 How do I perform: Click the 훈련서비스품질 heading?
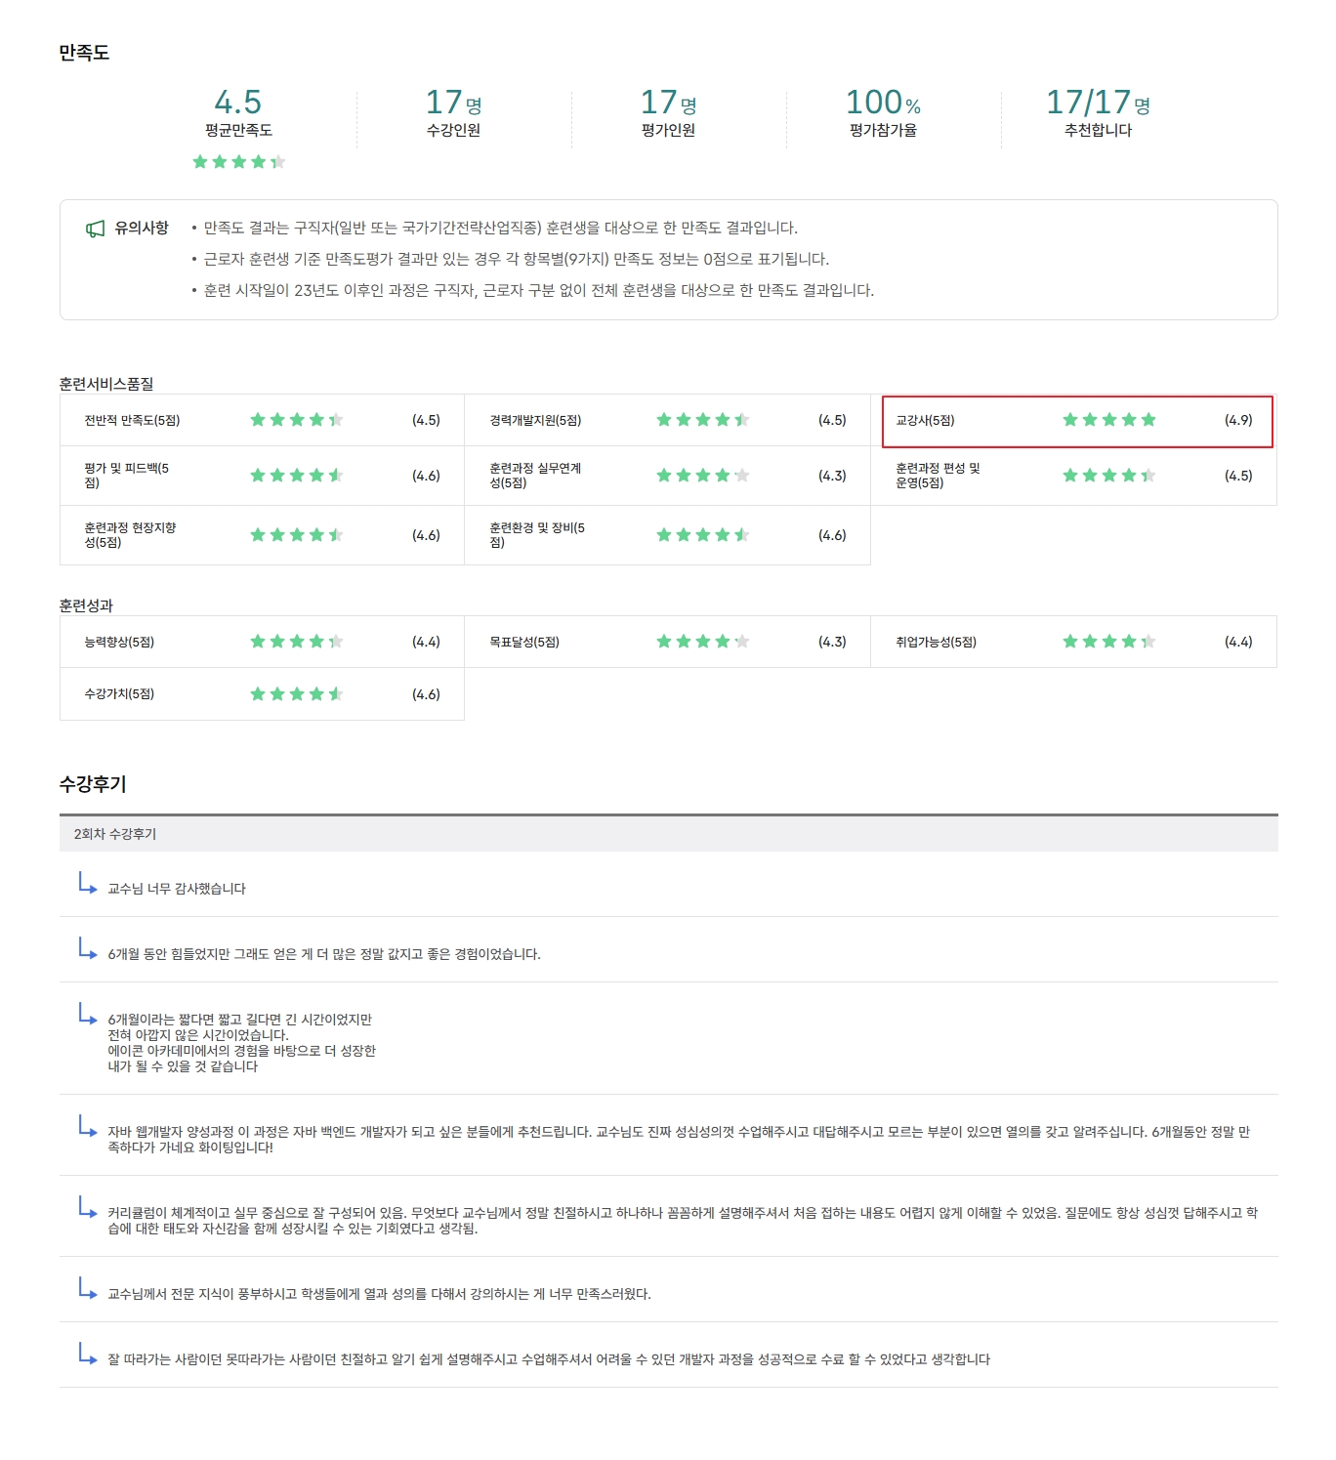(x=106, y=384)
